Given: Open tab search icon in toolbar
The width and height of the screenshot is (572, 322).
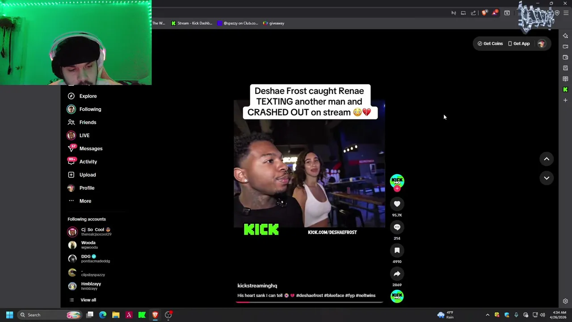Looking at the screenshot, I should (x=507, y=13).
